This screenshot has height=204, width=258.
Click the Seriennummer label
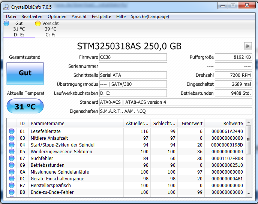pyautogui.click(x=83, y=66)
